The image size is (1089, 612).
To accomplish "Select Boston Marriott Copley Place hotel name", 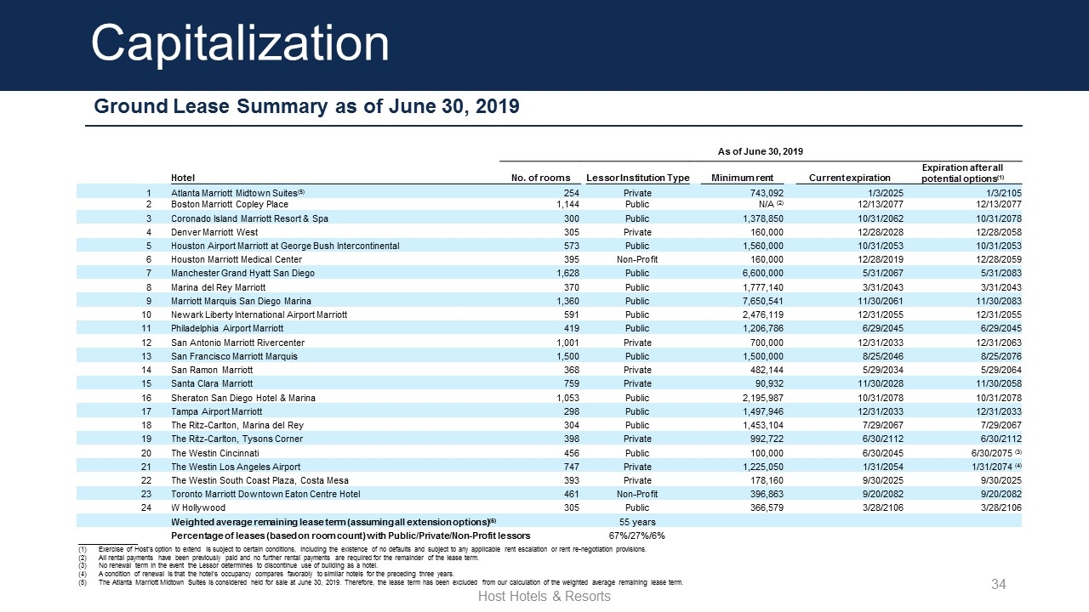I will [230, 204].
